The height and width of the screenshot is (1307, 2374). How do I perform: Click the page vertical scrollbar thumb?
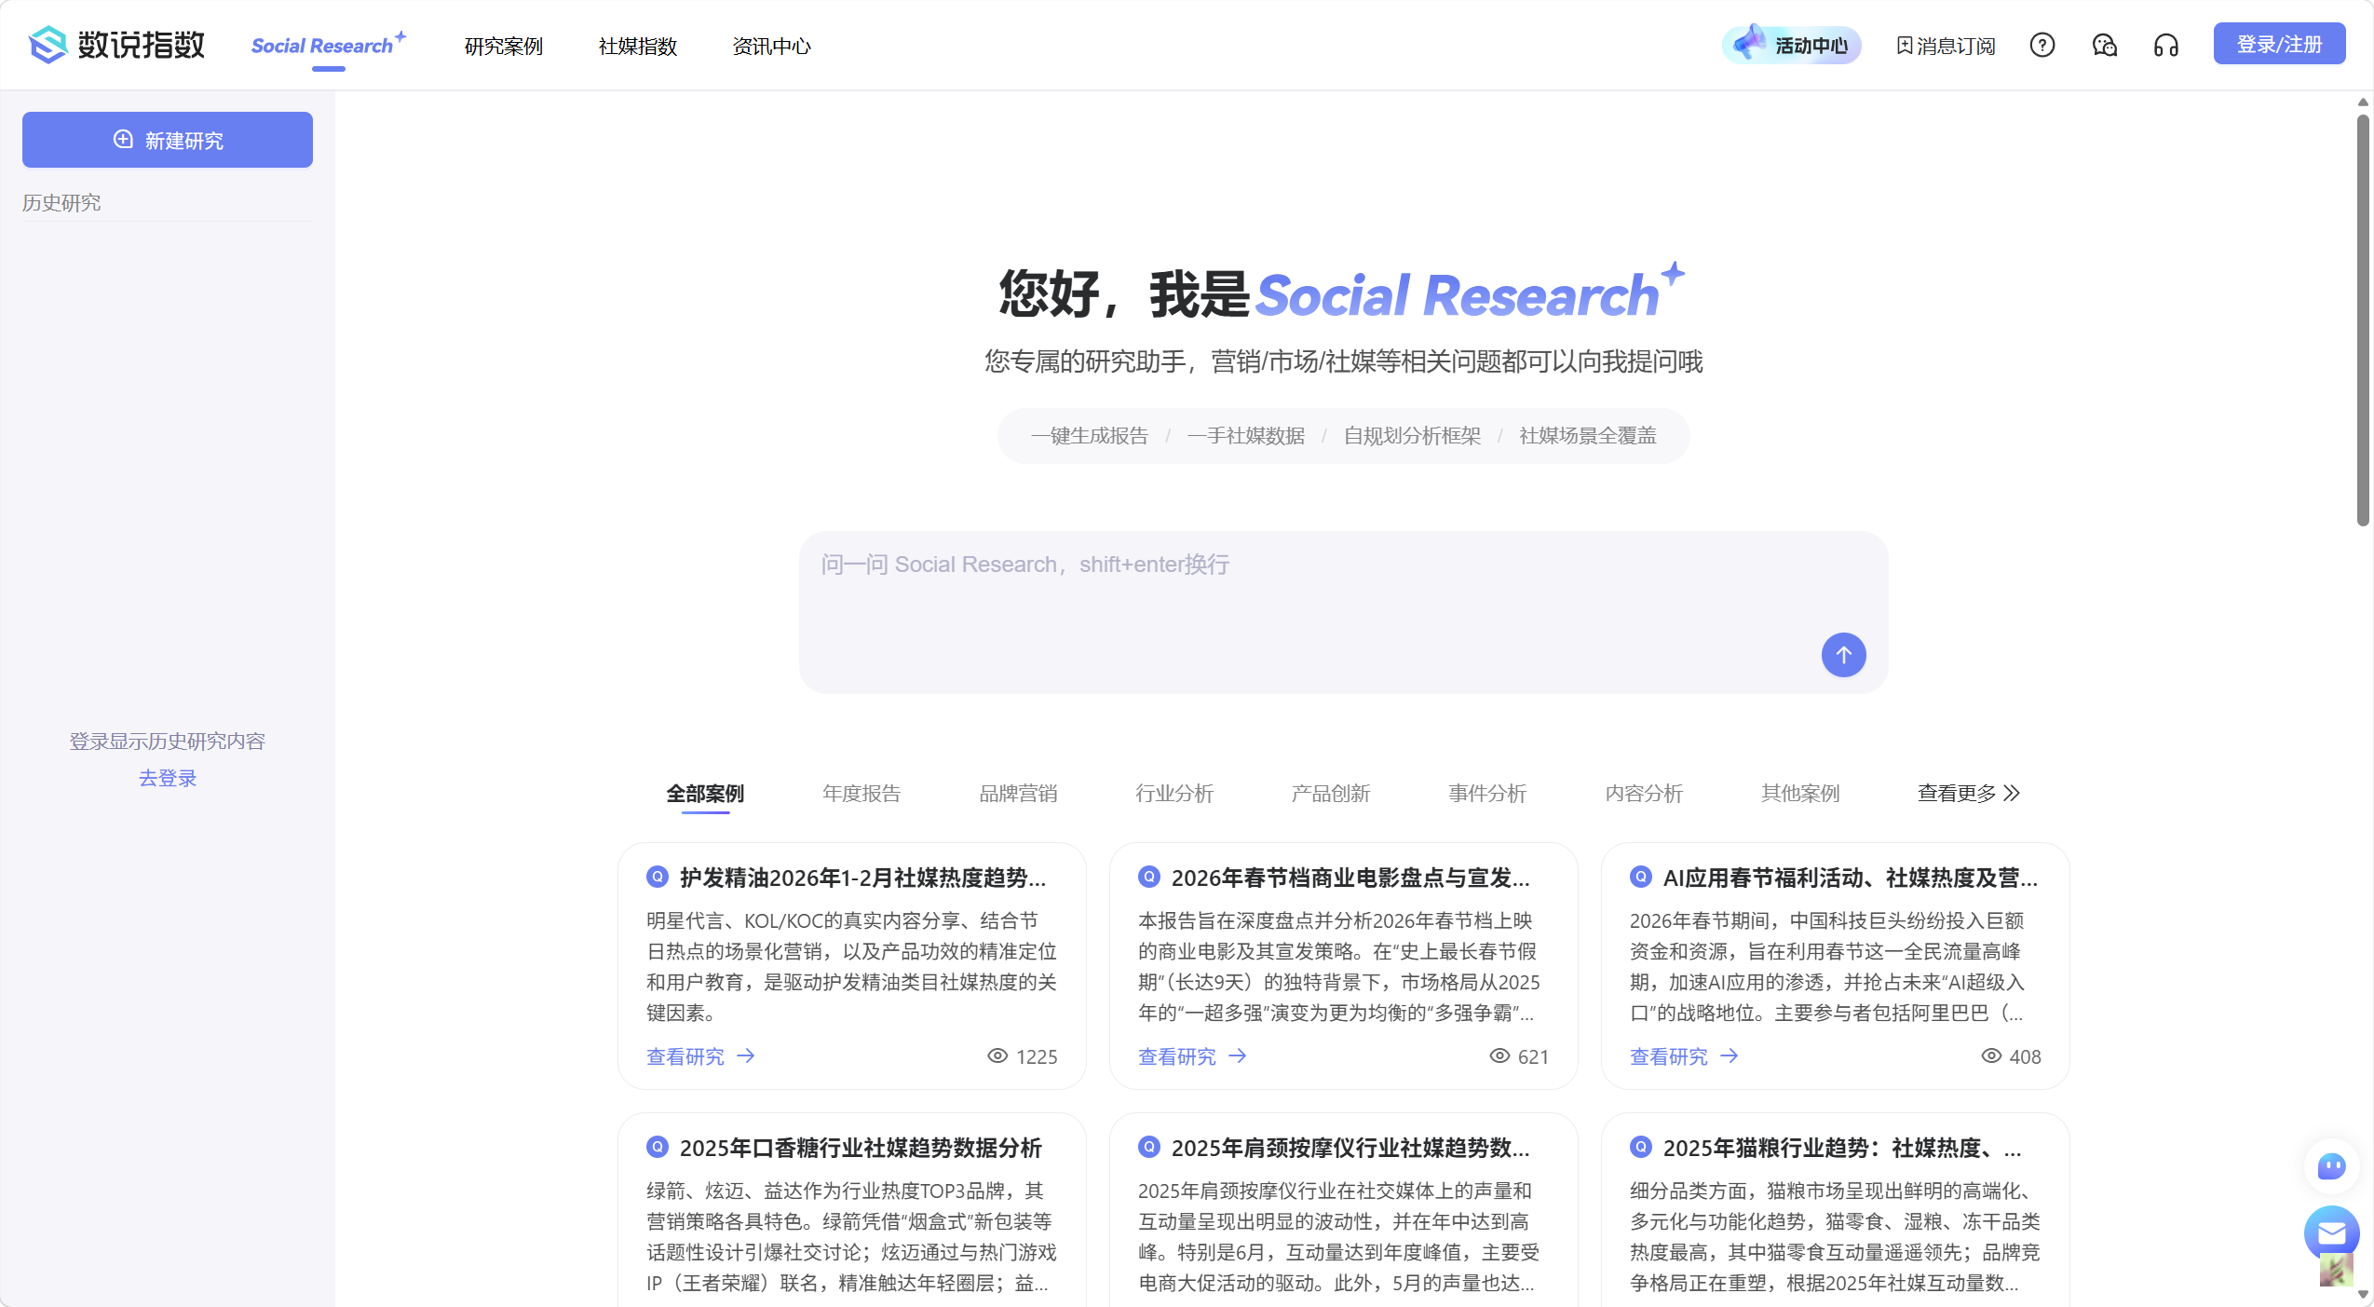[2363, 320]
